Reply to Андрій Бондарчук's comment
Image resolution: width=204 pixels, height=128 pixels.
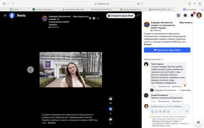(x=177, y=101)
